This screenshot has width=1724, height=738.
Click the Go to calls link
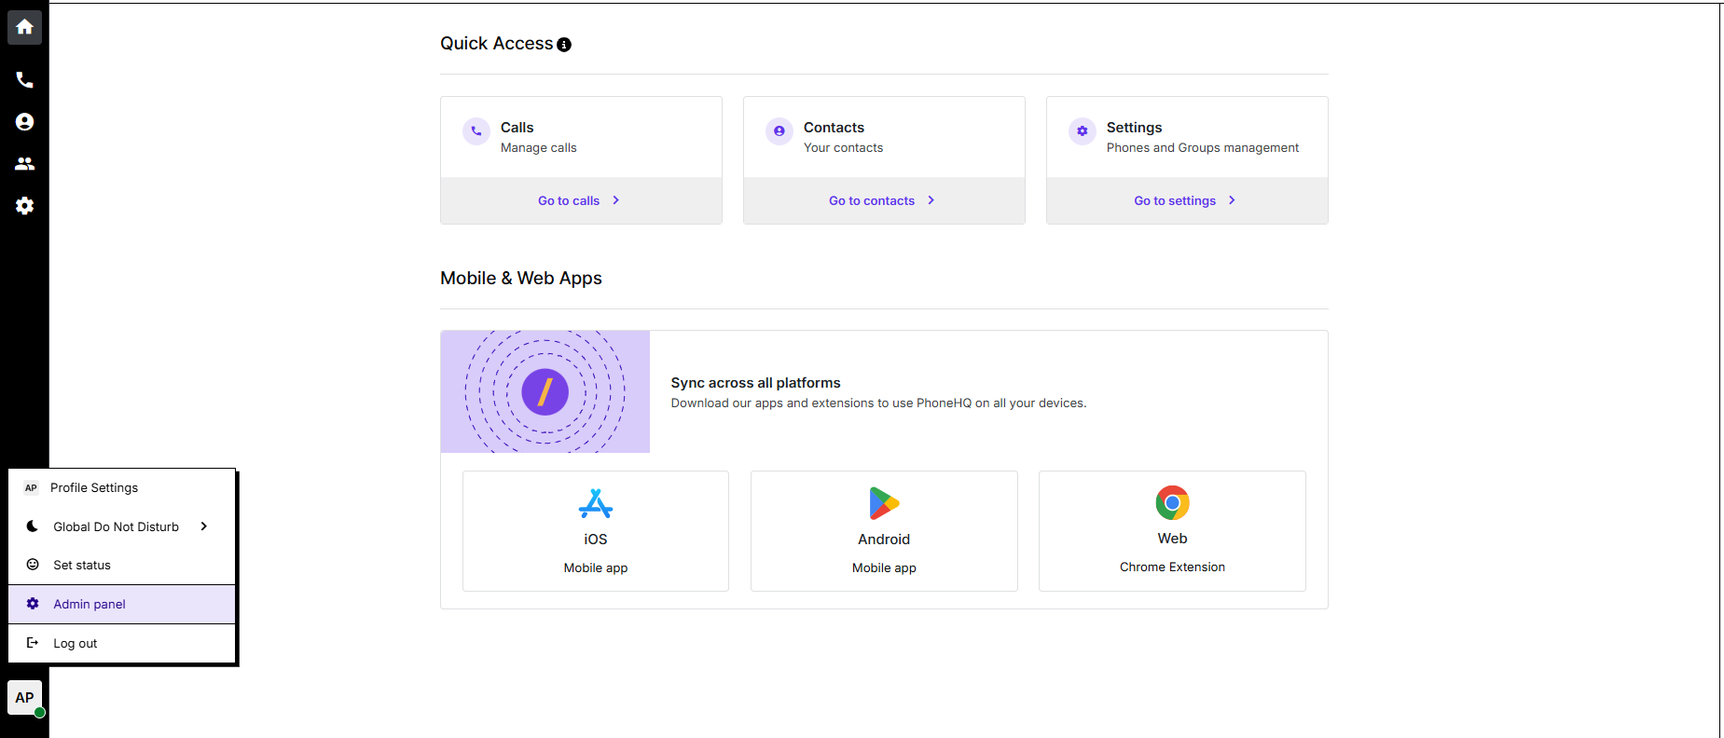[x=578, y=200]
